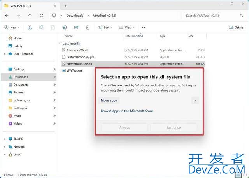
Task: Open the See more options menu
Action: coord(144,28)
